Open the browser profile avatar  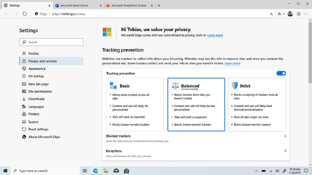coord(290,14)
